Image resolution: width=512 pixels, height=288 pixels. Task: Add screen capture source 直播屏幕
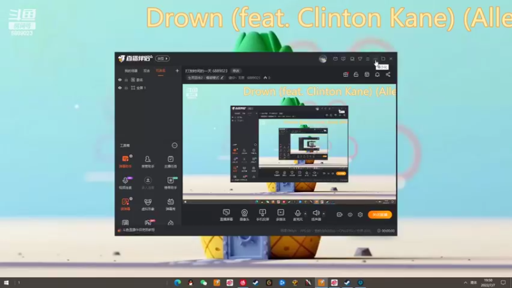coord(227,215)
